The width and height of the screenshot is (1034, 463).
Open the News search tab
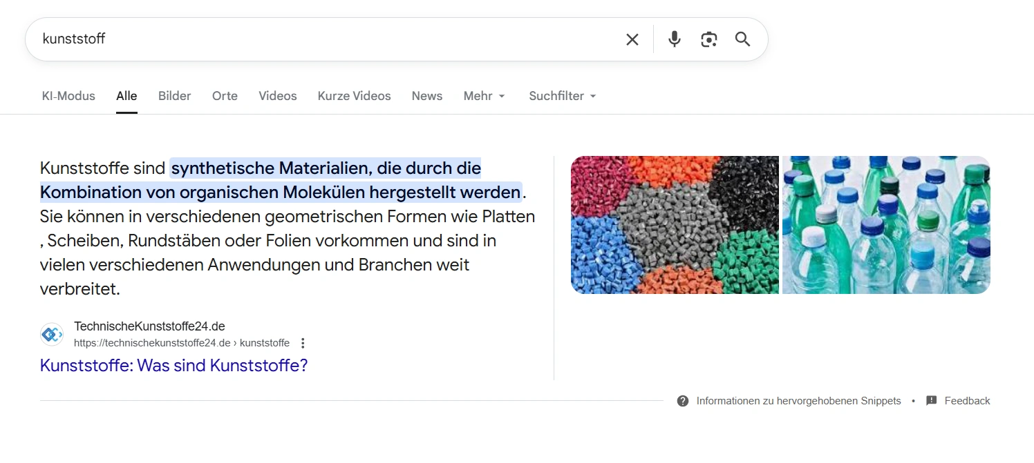click(x=426, y=96)
